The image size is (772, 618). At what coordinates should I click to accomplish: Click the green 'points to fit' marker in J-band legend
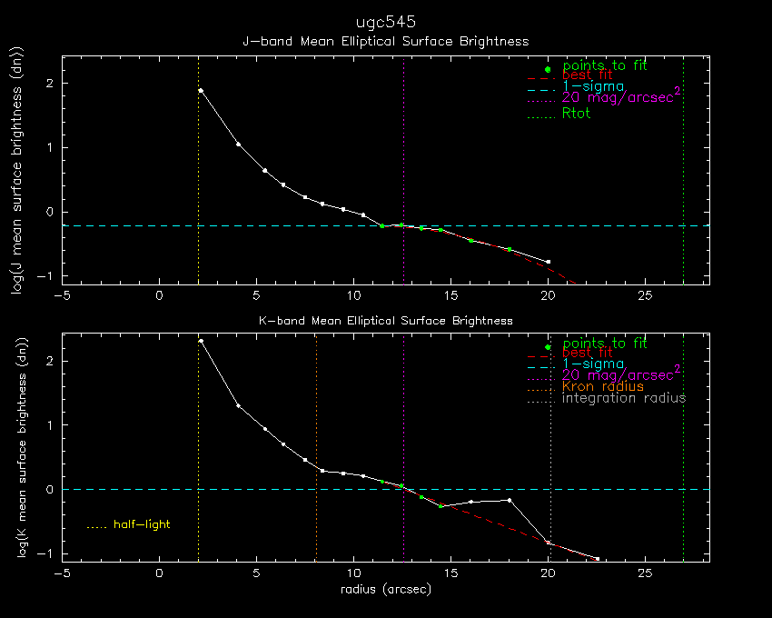547,70
